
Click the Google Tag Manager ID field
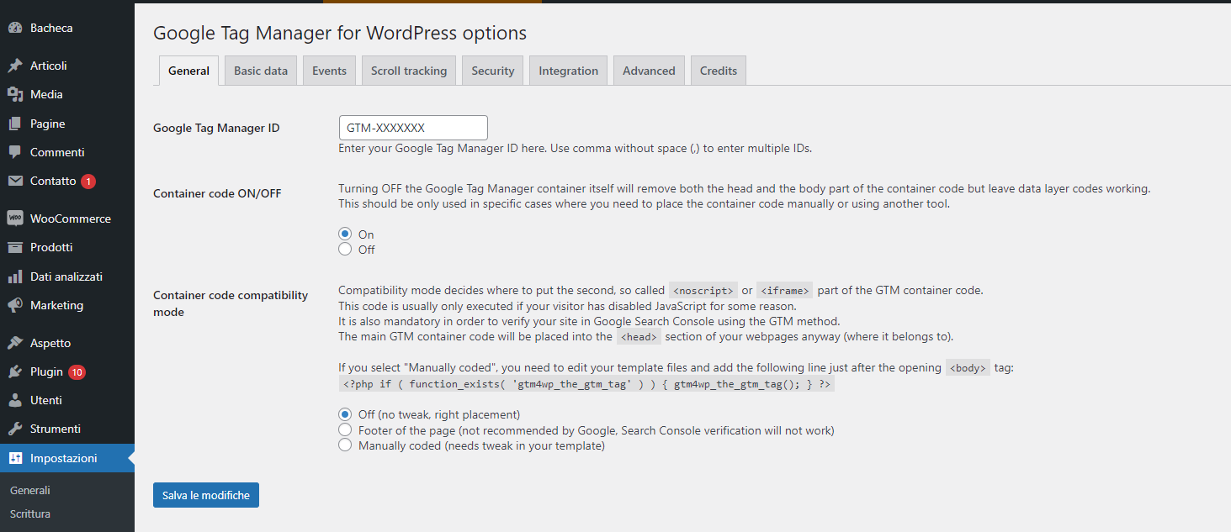pos(412,128)
